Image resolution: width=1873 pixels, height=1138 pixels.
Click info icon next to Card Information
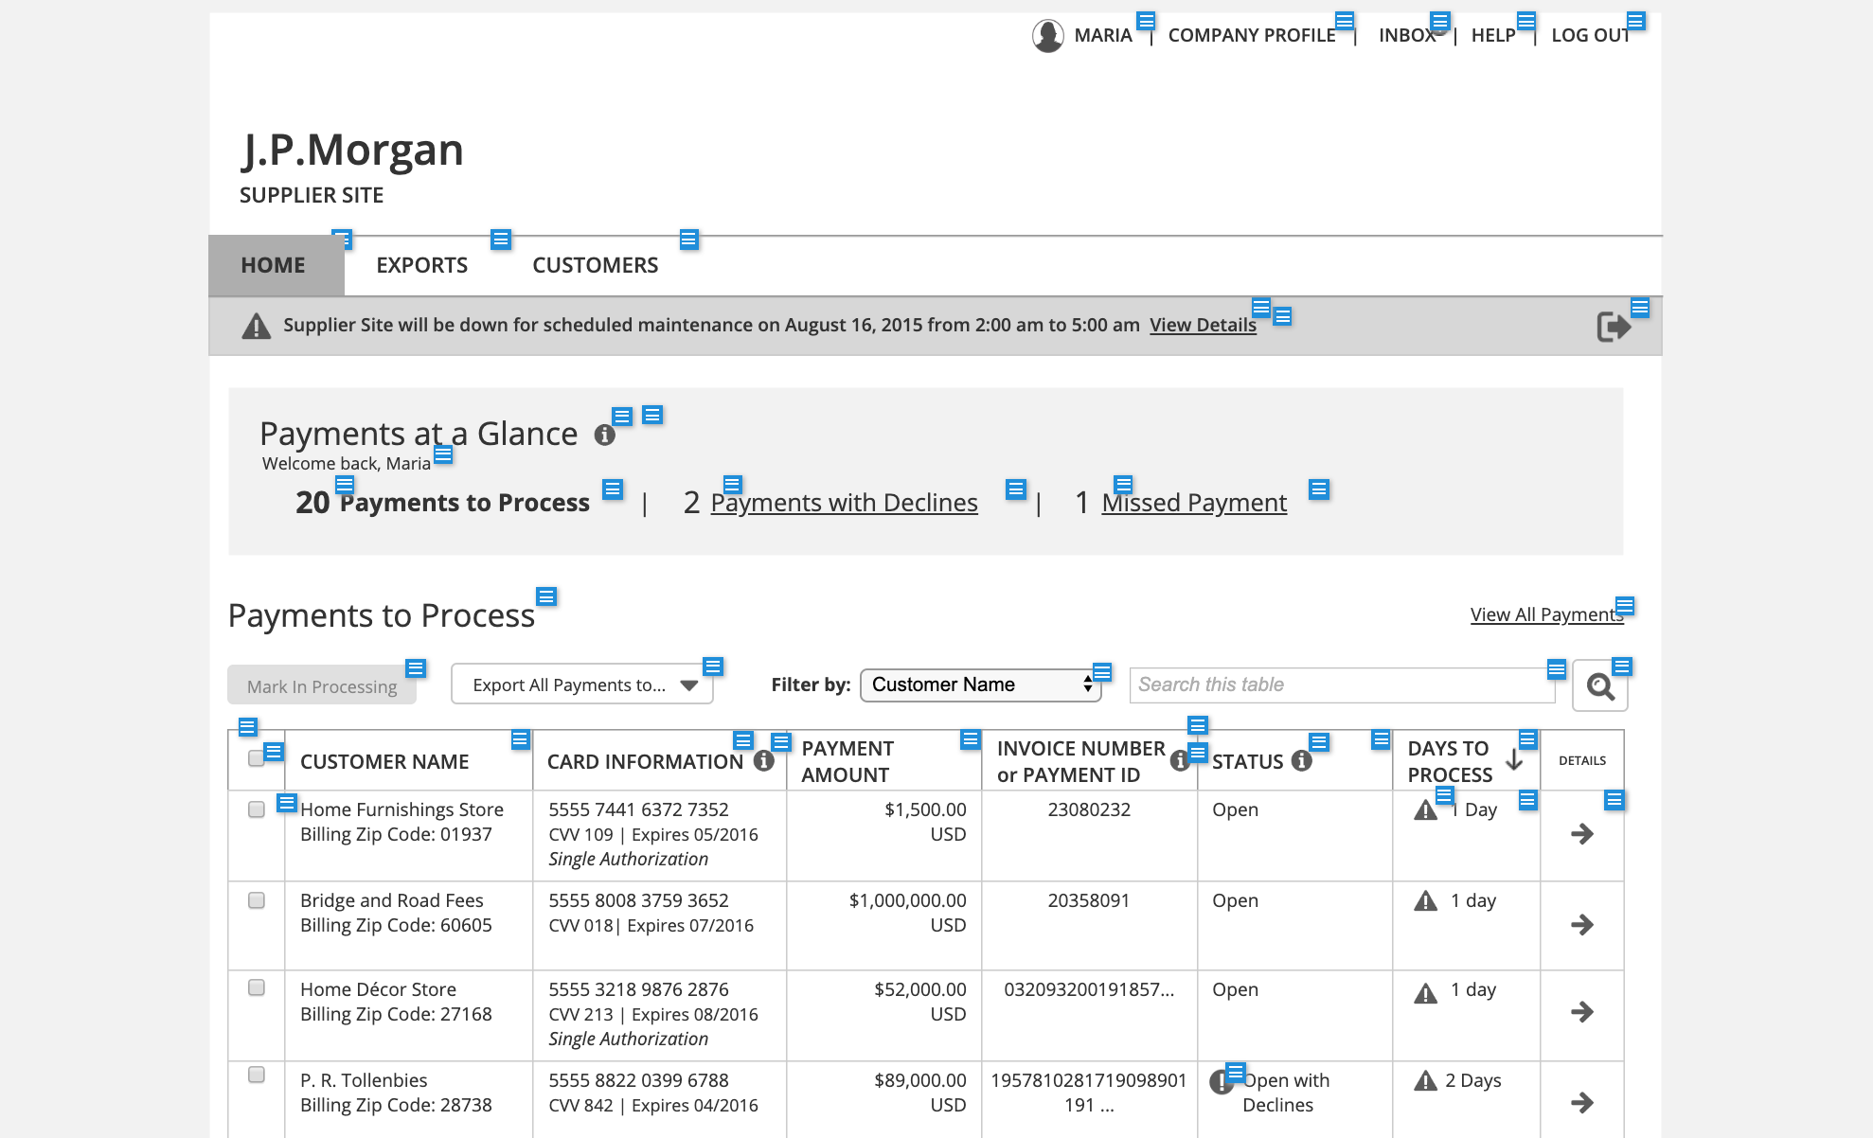(x=764, y=761)
